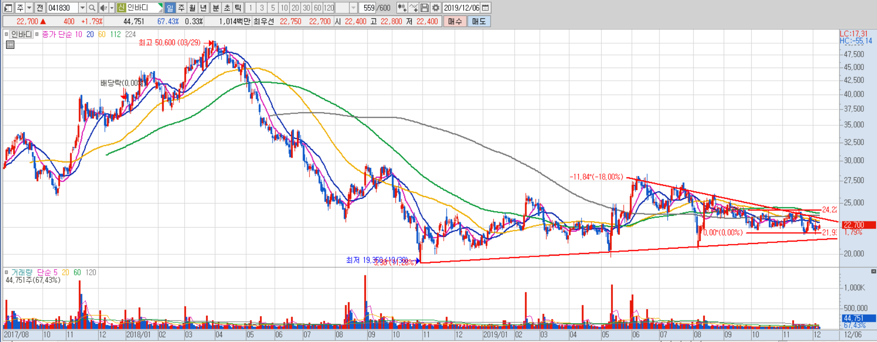Click the 주 market type selector
Image resolution: width=877 pixels, height=342 pixels.
pyautogui.click(x=20, y=8)
